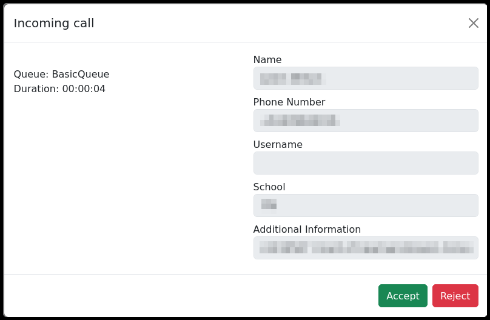Click the Duration timer text
The height and width of the screenshot is (320, 490).
(59, 88)
